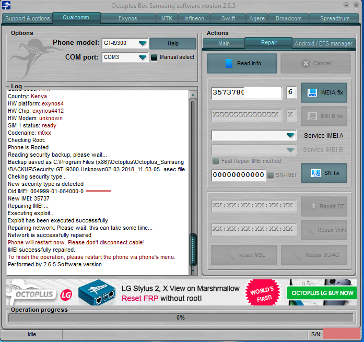The height and width of the screenshot is (342, 364).
Task: Toggle Fast Repair IMEI method checkbox
Action: point(216,161)
